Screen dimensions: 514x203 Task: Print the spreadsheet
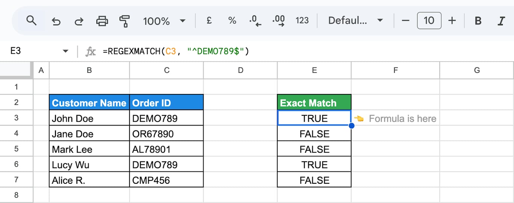click(102, 21)
